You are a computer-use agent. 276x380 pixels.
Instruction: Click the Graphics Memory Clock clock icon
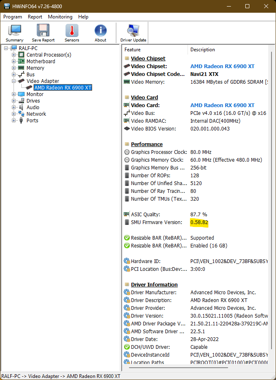tap(127, 160)
